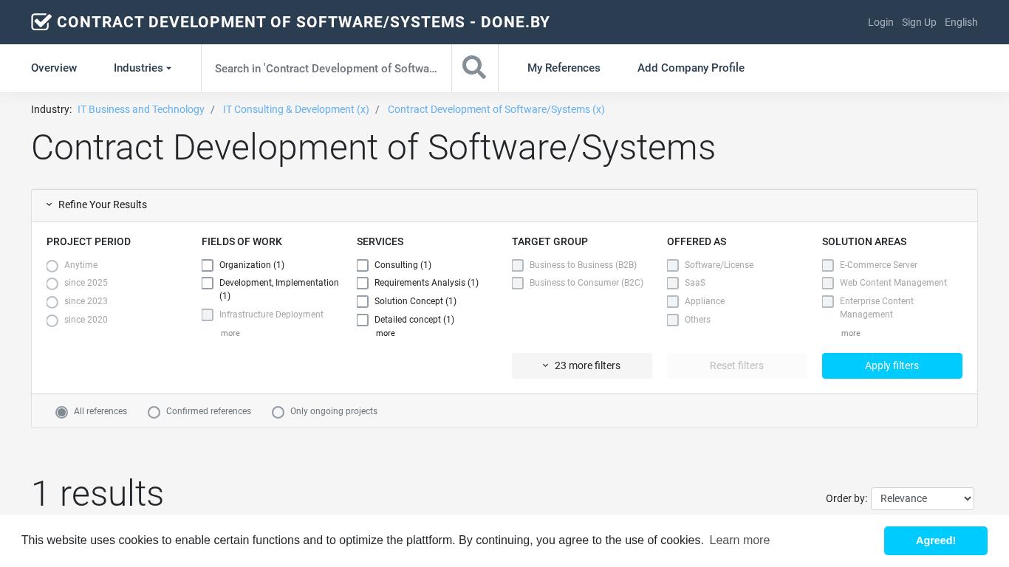1009x567 pixels.
Task: Go to My References
Action: [564, 68]
